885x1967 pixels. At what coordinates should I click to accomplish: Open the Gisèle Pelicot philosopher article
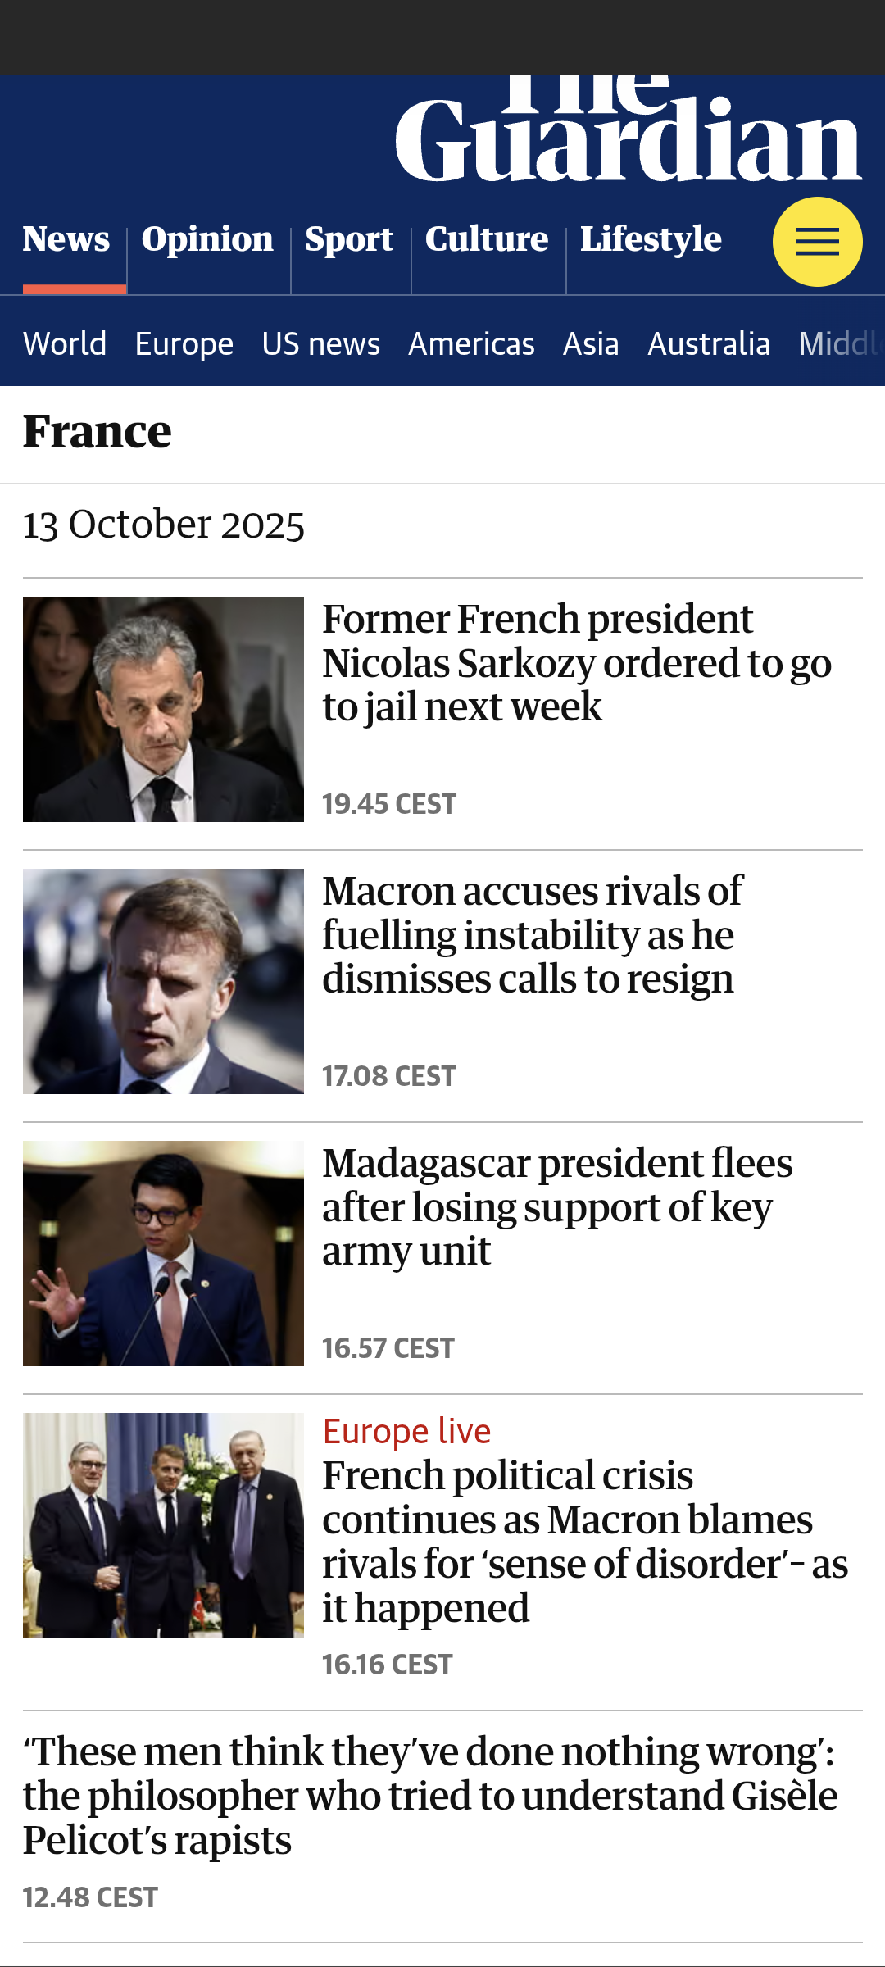tap(430, 1796)
